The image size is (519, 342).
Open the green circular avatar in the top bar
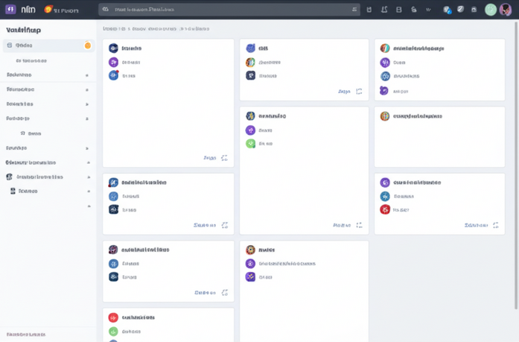pos(491,10)
